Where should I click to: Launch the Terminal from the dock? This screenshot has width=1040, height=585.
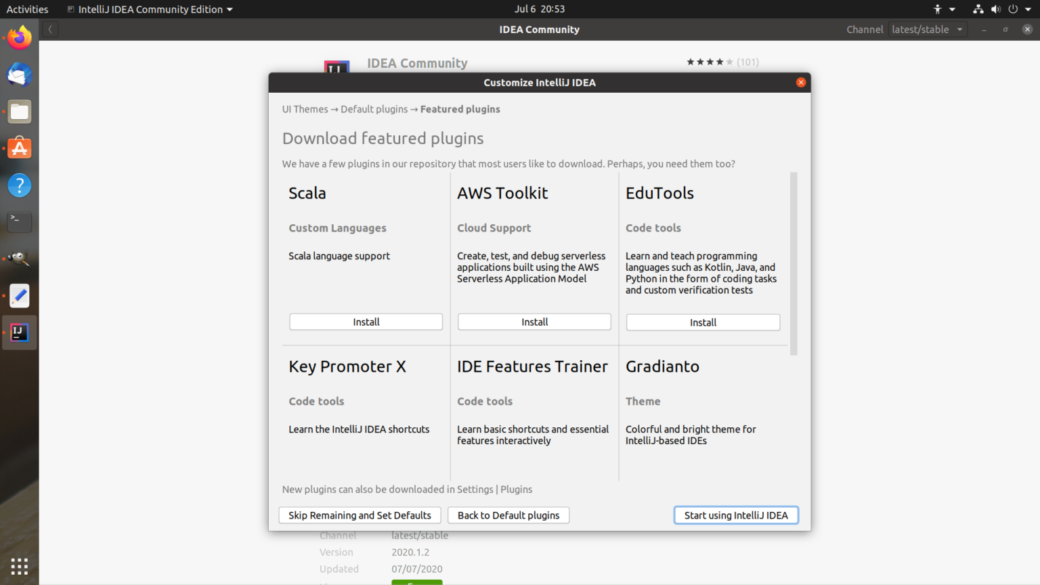tap(18, 221)
